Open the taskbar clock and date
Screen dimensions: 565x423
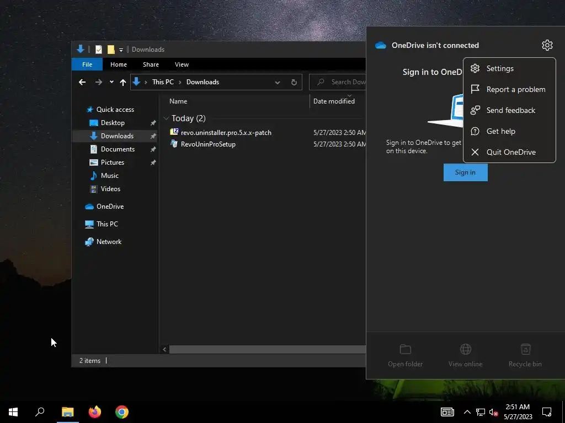click(518, 412)
